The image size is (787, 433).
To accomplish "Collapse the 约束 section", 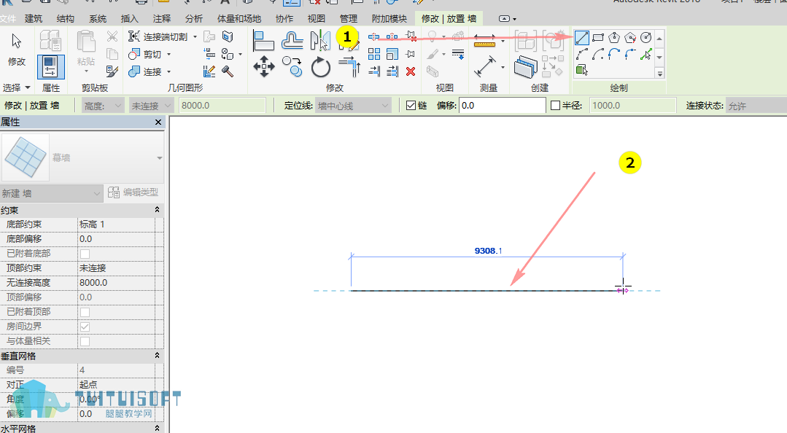I will [157, 210].
